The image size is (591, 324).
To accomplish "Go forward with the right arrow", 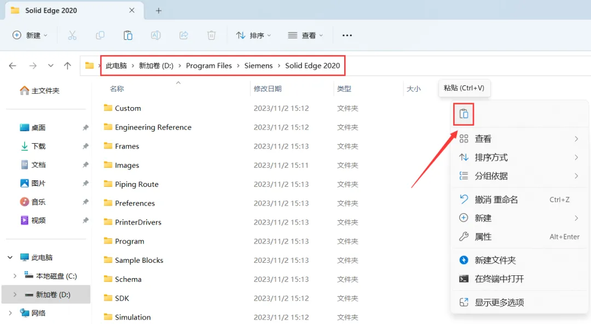I will click(33, 66).
